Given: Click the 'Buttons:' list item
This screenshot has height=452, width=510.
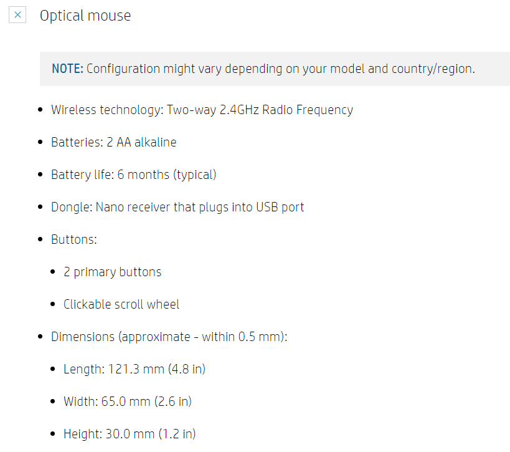Looking at the screenshot, I should tap(73, 240).
